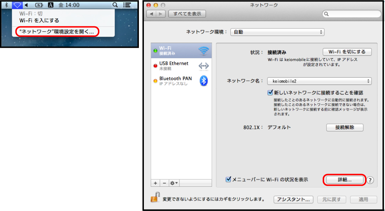Click the search field in Network window
Image resolution: width=385 pixels, height=211 pixels.
352,14
